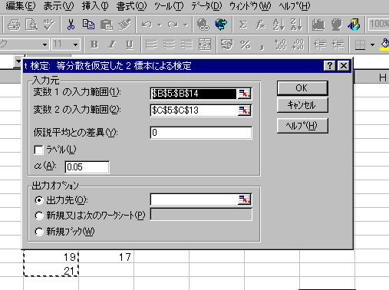The width and height of the screenshot is (389, 290).
Task: Open the font size dropdown
Action: point(75,44)
